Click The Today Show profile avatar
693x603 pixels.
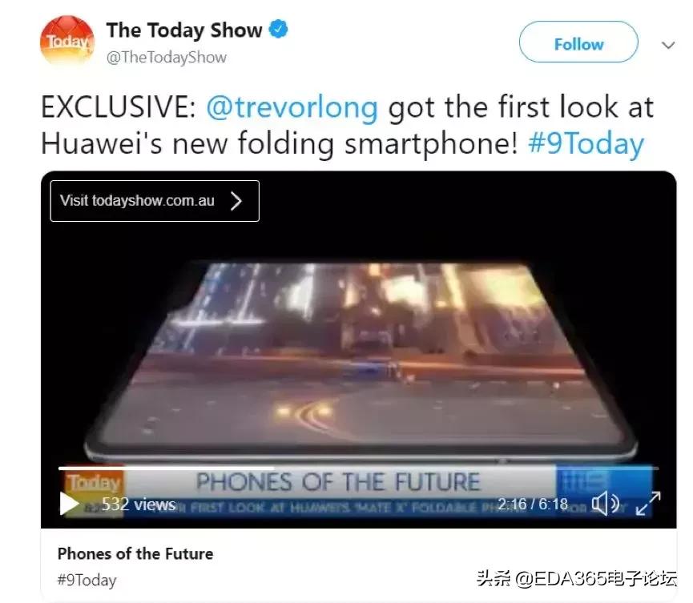67,42
